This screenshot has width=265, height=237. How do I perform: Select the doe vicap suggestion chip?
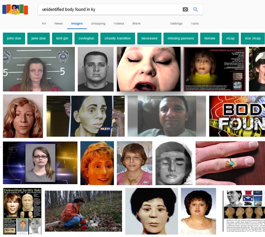pos(253,38)
